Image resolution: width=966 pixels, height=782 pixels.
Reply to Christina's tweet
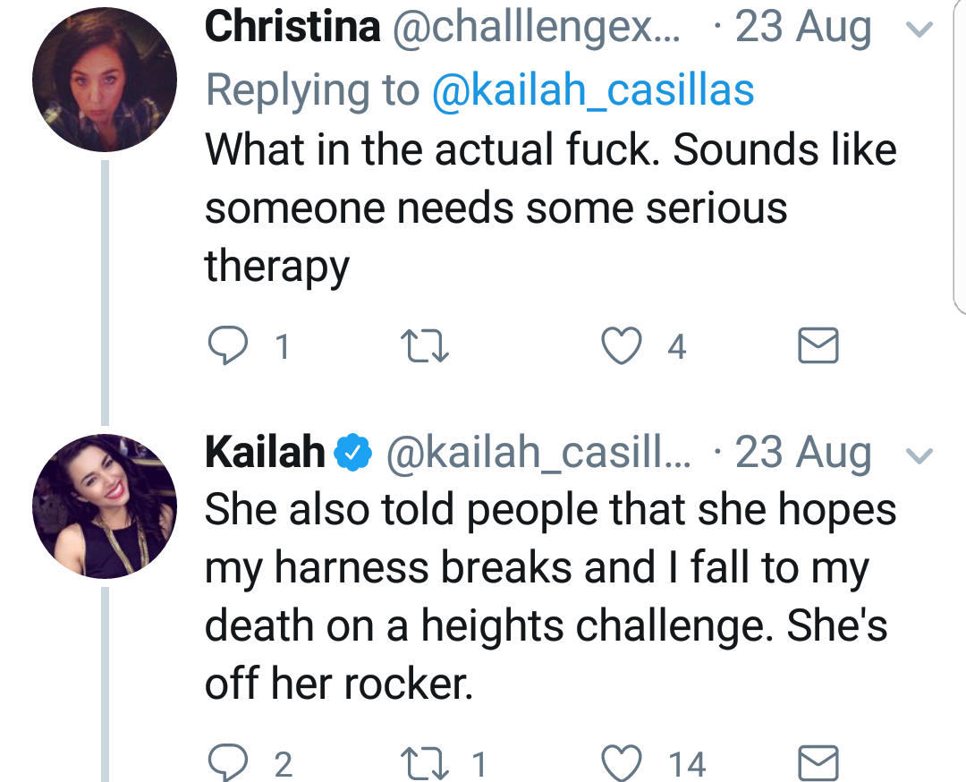[x=228, y=345]
